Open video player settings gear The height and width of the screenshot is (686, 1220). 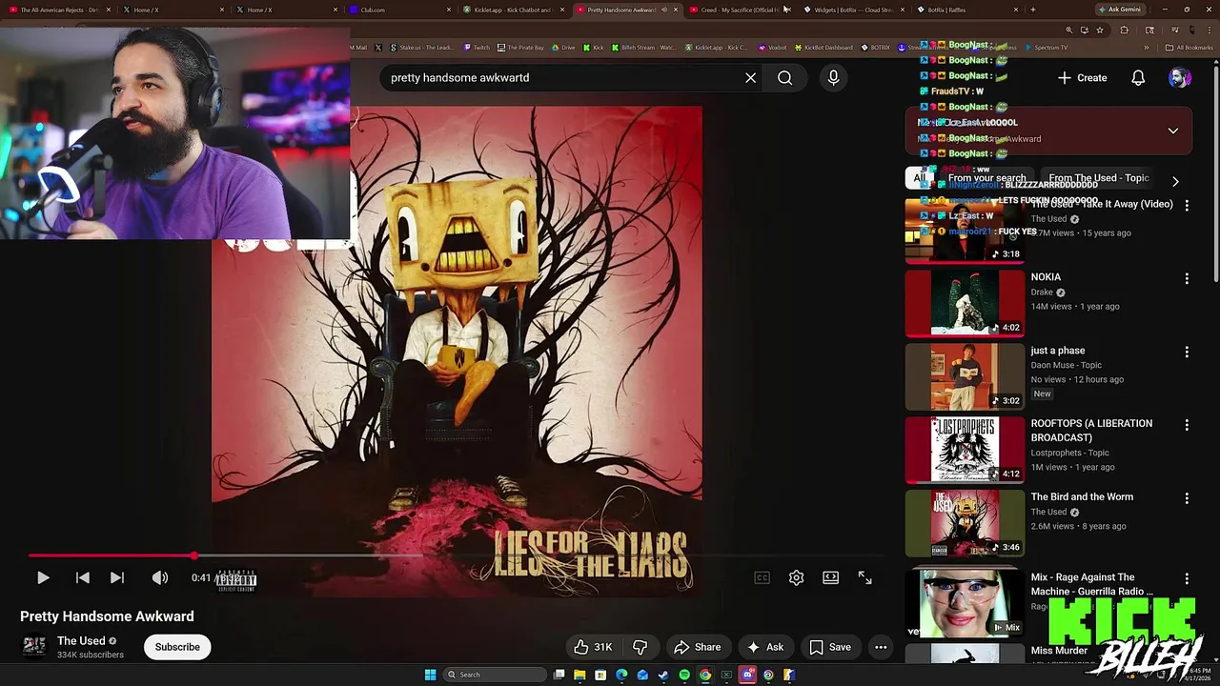click(x=796, y=577)
